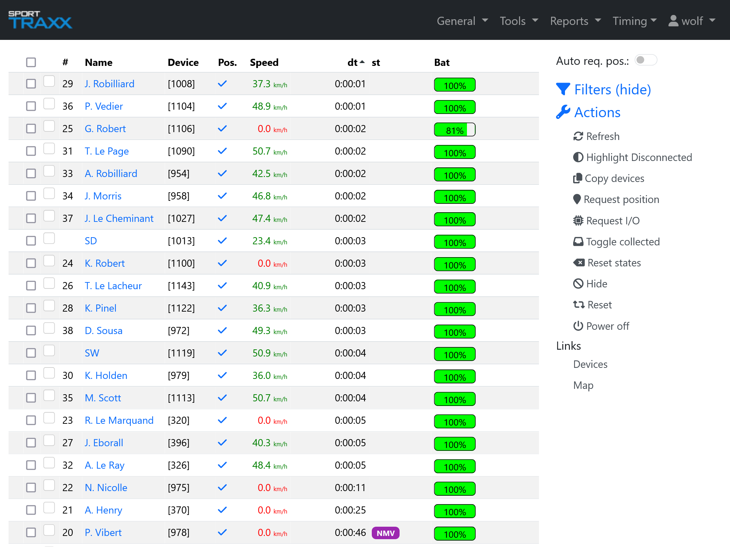Check the select-all checkbox in header

(x=31, y=62)
